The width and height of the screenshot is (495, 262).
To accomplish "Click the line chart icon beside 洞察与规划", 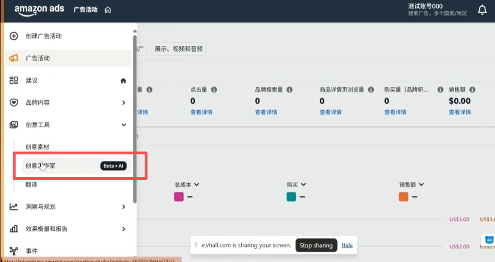I will (14, 207).
